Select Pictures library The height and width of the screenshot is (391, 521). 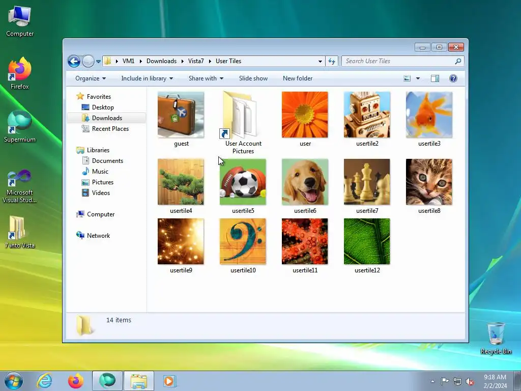tap(103, 182)
